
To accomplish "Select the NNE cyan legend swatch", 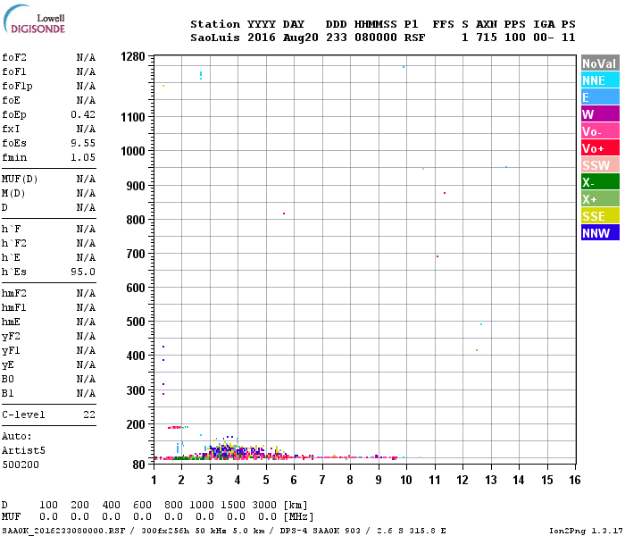I will (600, 80).
